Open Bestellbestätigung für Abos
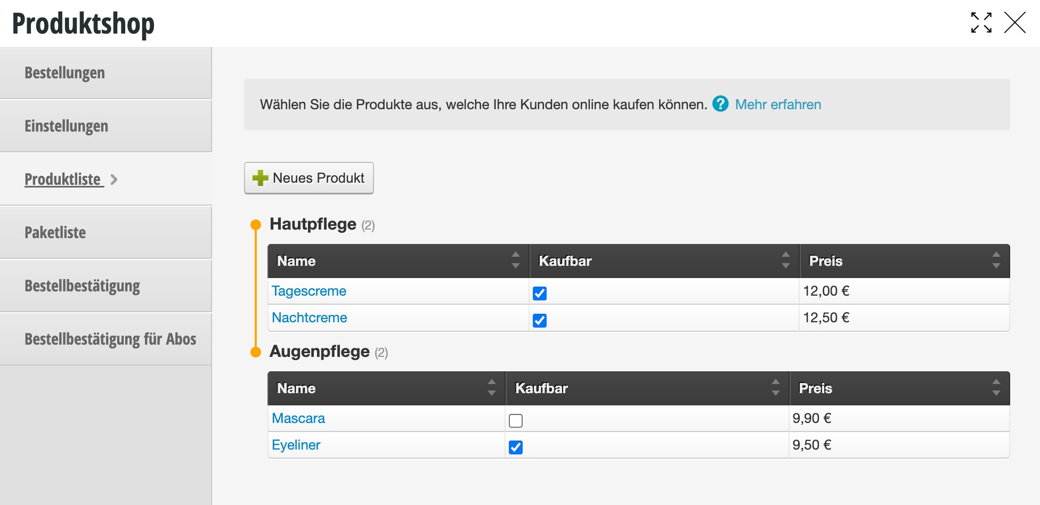The image size is (1040, 505). coord(105,339)
